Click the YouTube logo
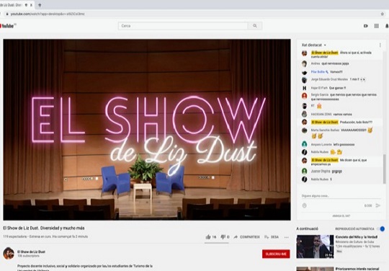The height and width of the screenshot is (271, 389). tap(7, 26)
